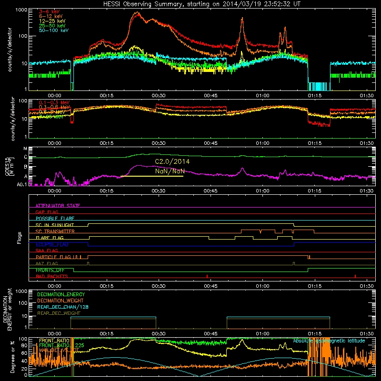Click the green FRONTS_OFF label
The image size is (381, 381).
click(x=50, y=270)
